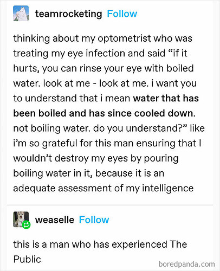Click the line 'boiling water in it, because it is an'
This screenshot has height=271, width=220.
(89, 173)
